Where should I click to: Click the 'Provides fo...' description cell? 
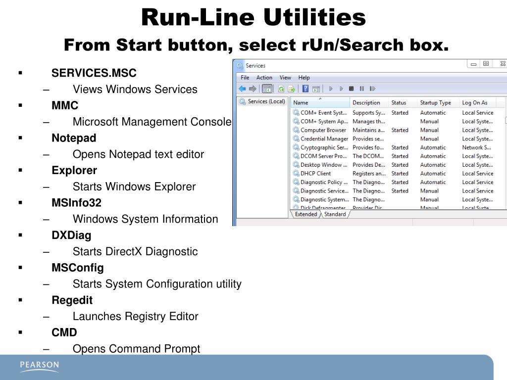368,147
